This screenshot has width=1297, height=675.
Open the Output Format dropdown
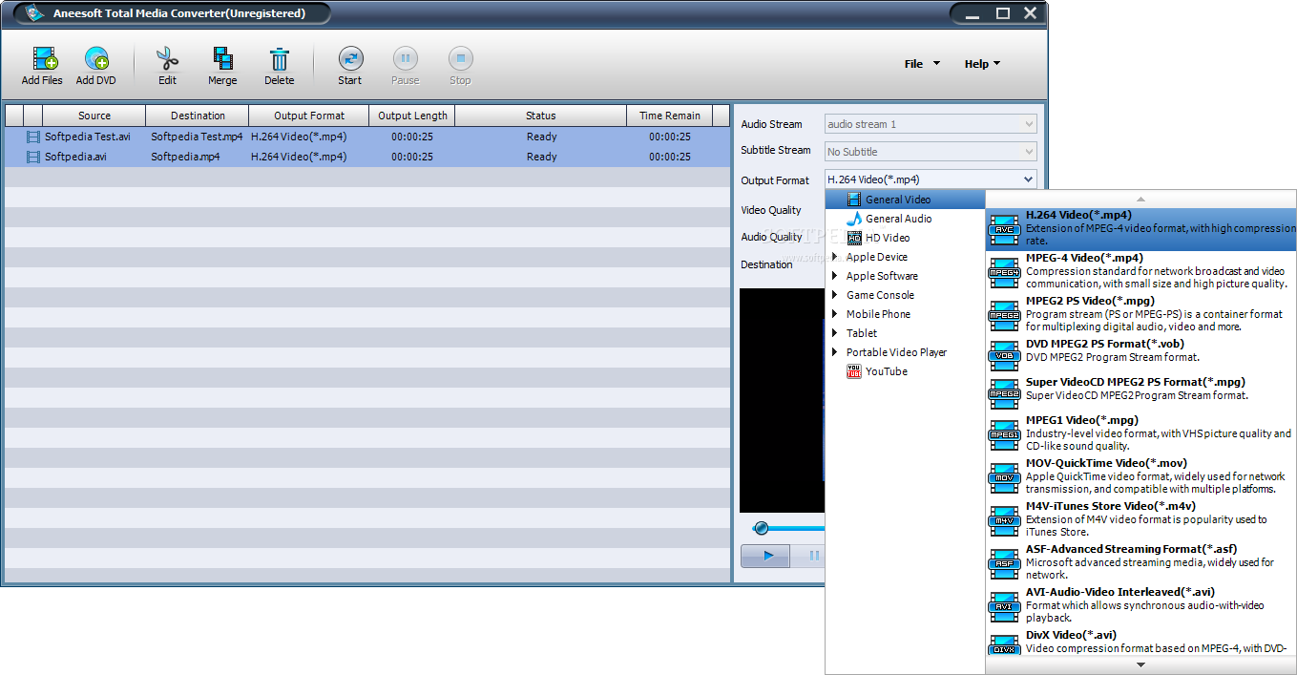(x=931, y=179)
